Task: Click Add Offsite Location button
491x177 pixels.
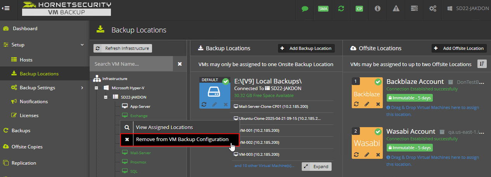Action: click(x=459, y=48)
